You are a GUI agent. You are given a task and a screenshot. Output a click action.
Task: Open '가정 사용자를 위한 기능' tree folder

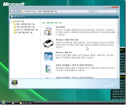pyautogui.click(x=25, y=27)
